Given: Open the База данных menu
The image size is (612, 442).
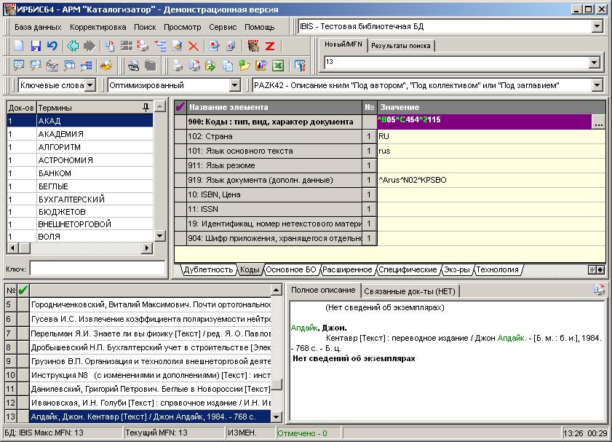Looking at the screenshot, I should (x=38, y=27).
